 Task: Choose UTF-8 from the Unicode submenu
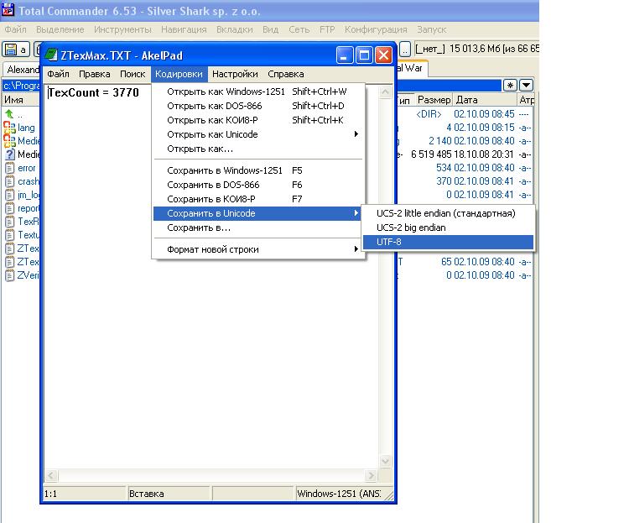point(448,242)
